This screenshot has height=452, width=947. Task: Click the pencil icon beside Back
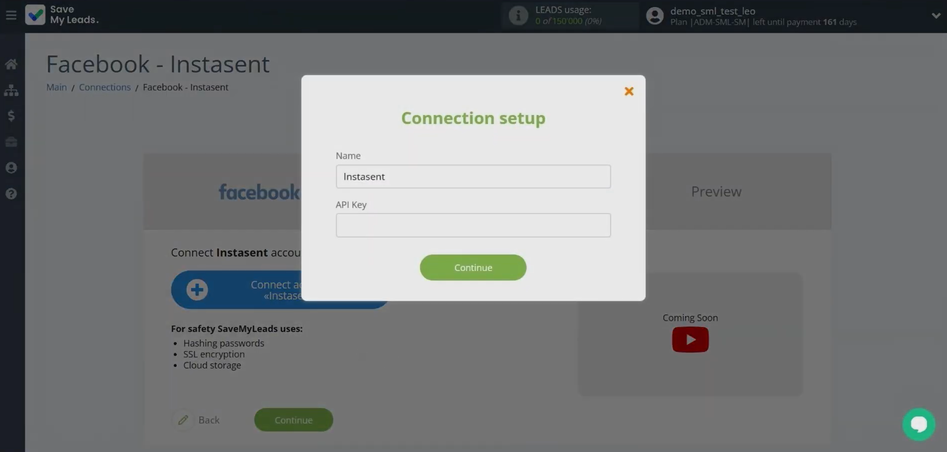point(183,420)
